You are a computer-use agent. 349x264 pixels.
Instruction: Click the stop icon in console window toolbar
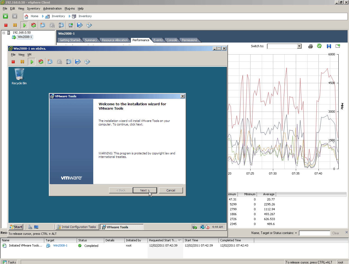coord(13,62)
